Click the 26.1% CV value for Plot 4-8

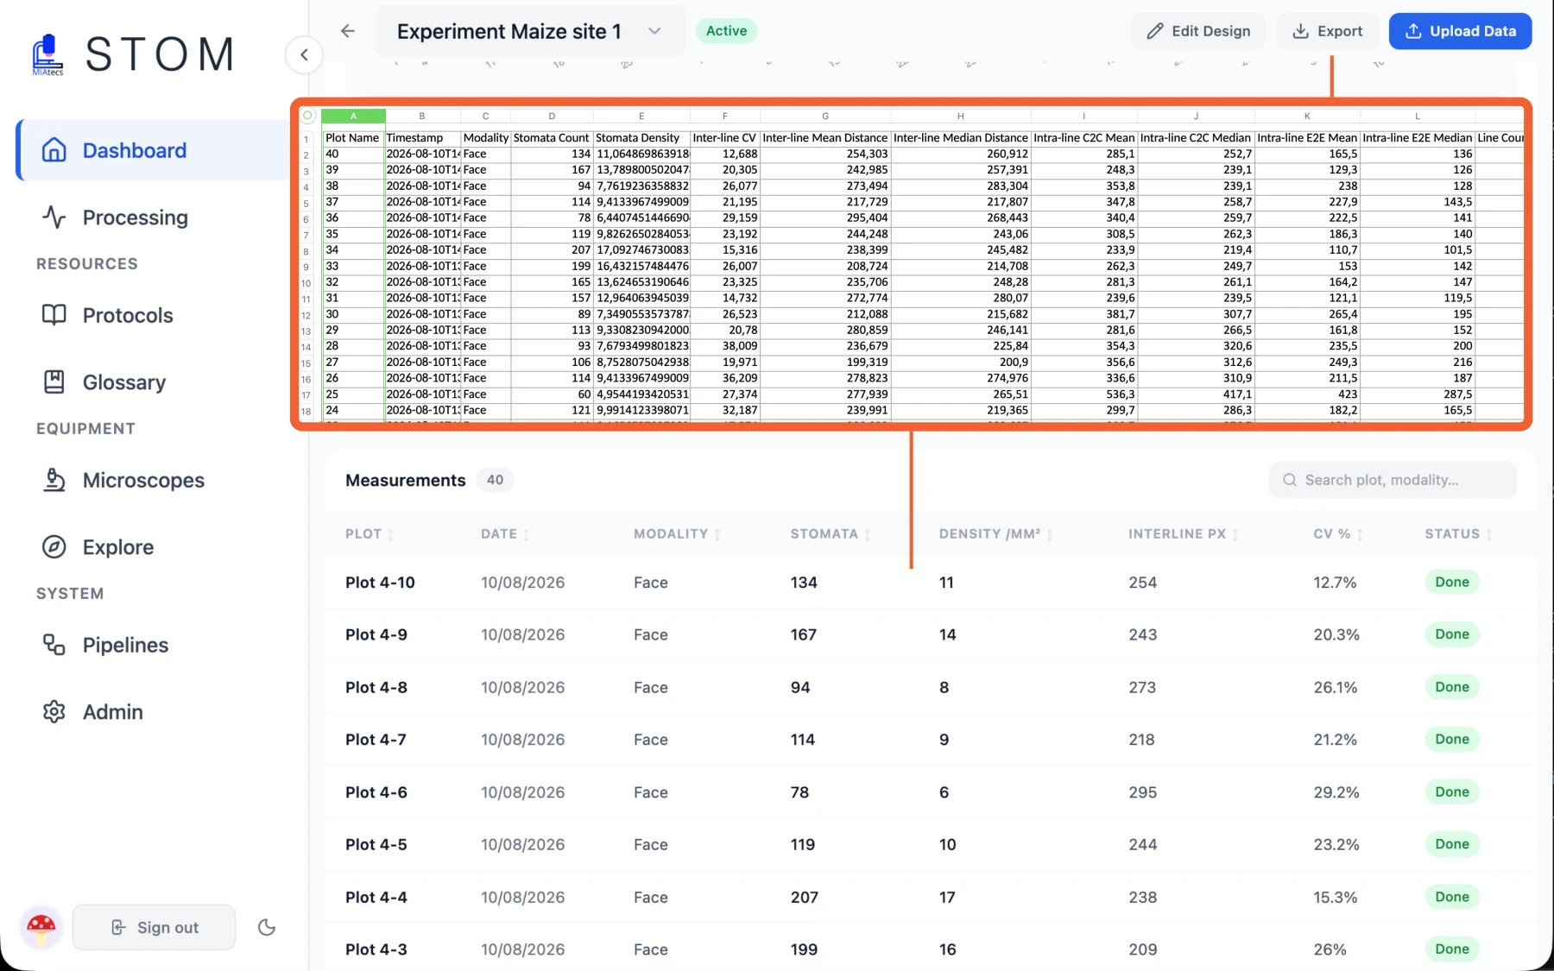[1336, 687]
